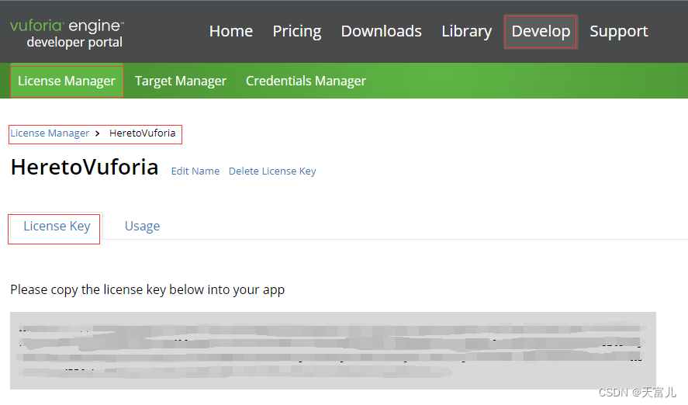Go to the Pricing page
The width and height of the screenshot is (688, 405).
pyautogui.click(x=296, y=32)
